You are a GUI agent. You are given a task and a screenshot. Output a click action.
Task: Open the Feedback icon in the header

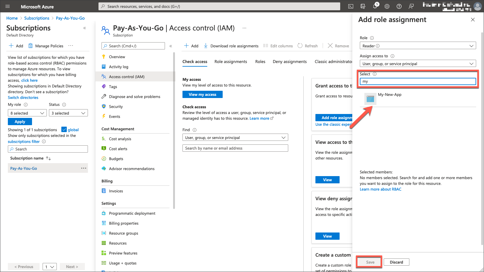pos(411,6)
